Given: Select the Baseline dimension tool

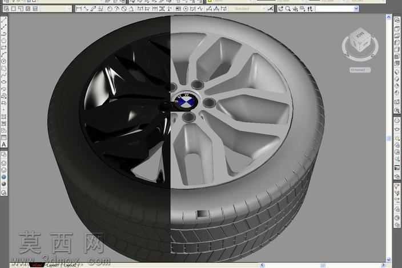Looking at the screenshot, I should point(147,9).
